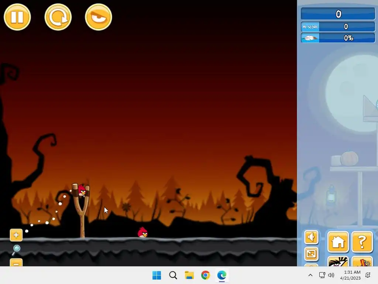Viewport: 378px width, 284px height.
Task: Click the current score display showing 0
Action: click(x=338, y=14)
